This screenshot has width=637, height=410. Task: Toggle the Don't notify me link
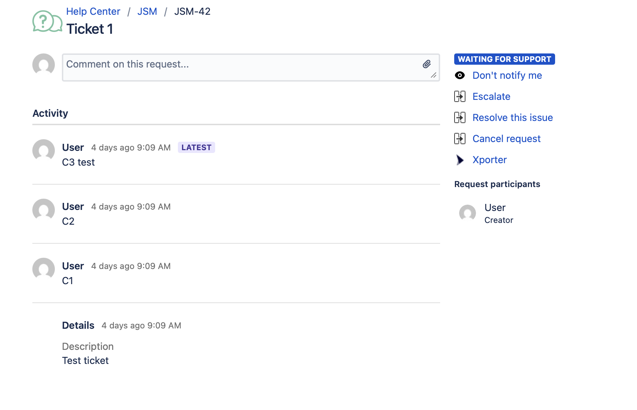(x=507, y=76)
